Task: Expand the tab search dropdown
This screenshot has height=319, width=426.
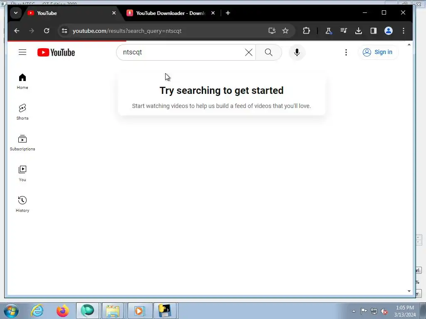Action: pos(16,13)
